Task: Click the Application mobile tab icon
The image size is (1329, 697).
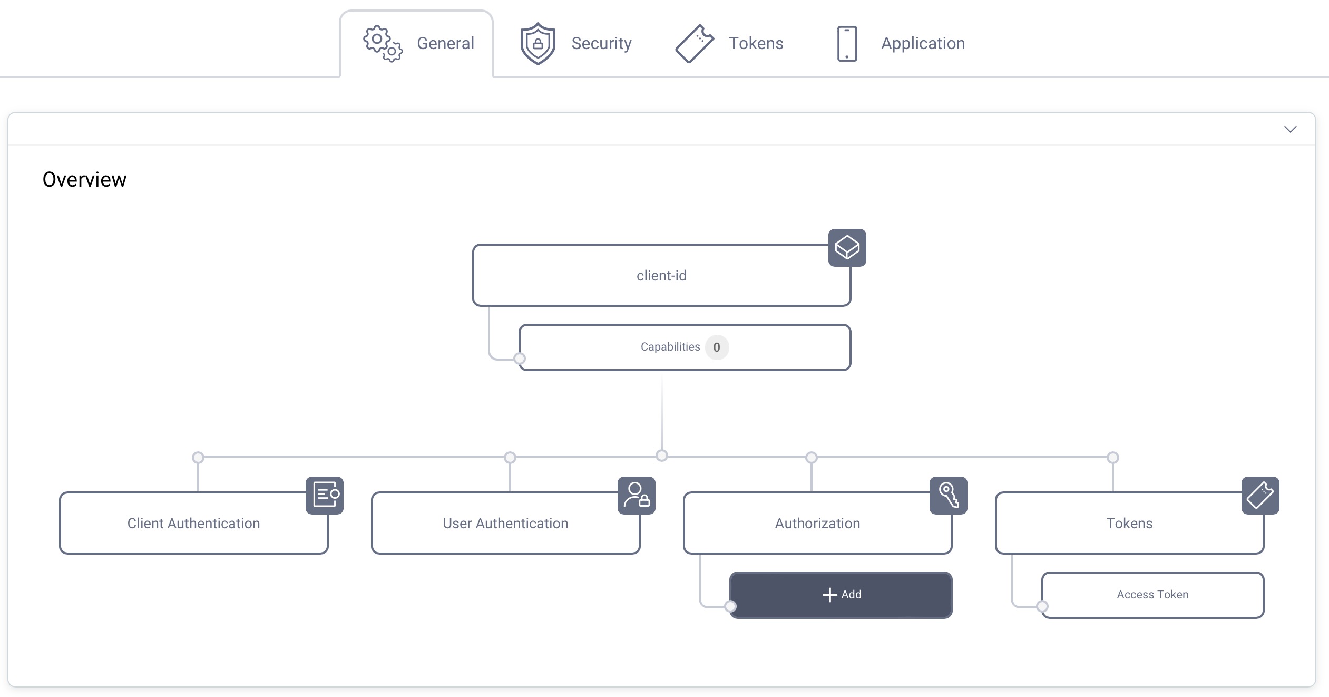Action: pos(847,41)
